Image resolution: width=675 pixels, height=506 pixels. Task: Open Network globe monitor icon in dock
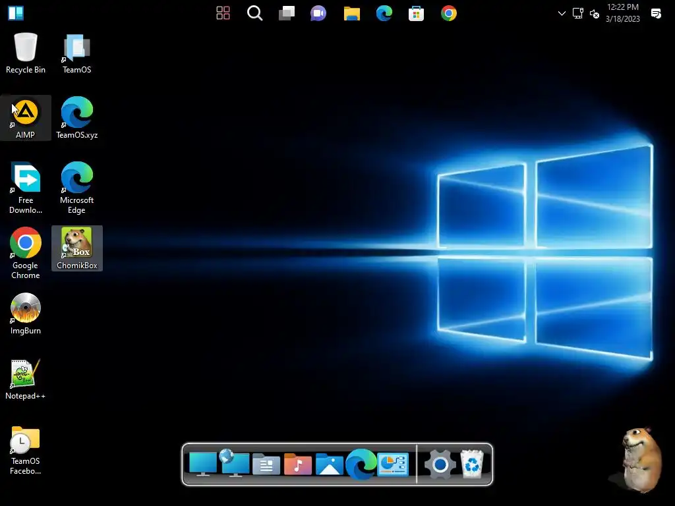234,463
